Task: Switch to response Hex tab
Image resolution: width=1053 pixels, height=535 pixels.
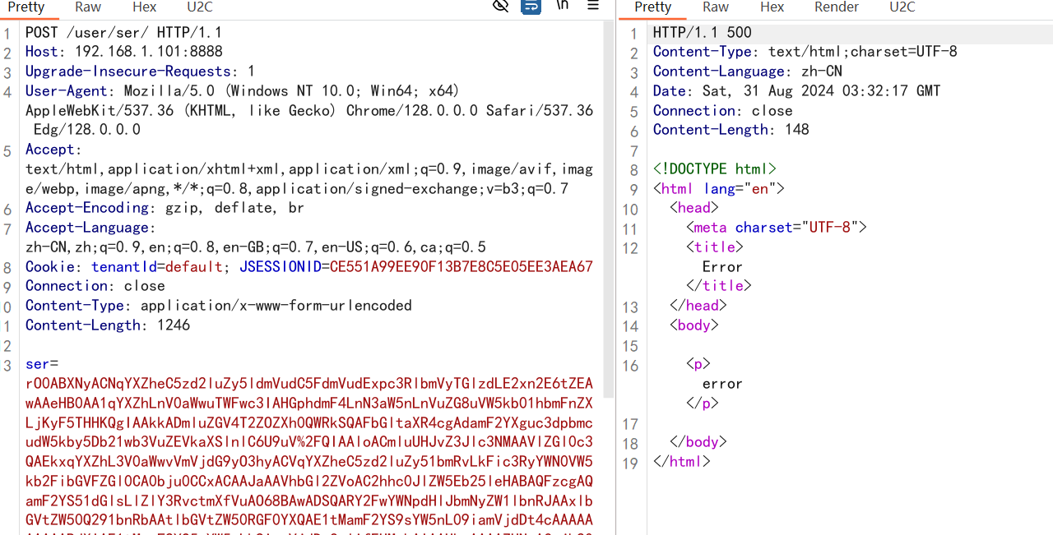Action: (772, 7)
